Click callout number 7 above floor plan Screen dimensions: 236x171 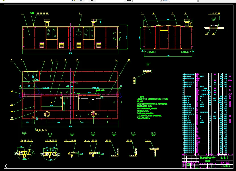pyautogui.click(x=11, y=60)
